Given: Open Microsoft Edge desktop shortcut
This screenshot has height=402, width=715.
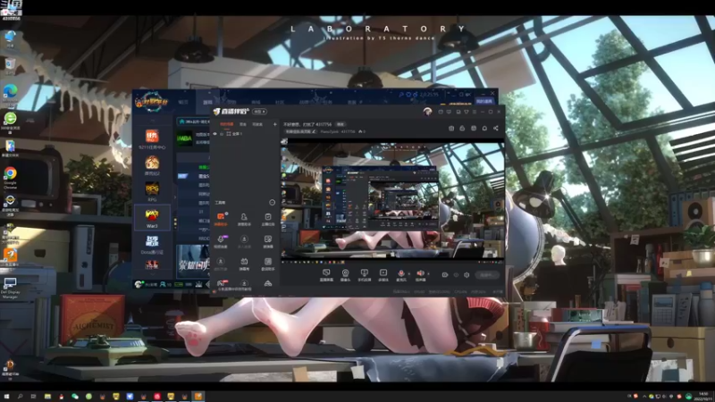Looking at the screenshot, I should pos(10,96).
